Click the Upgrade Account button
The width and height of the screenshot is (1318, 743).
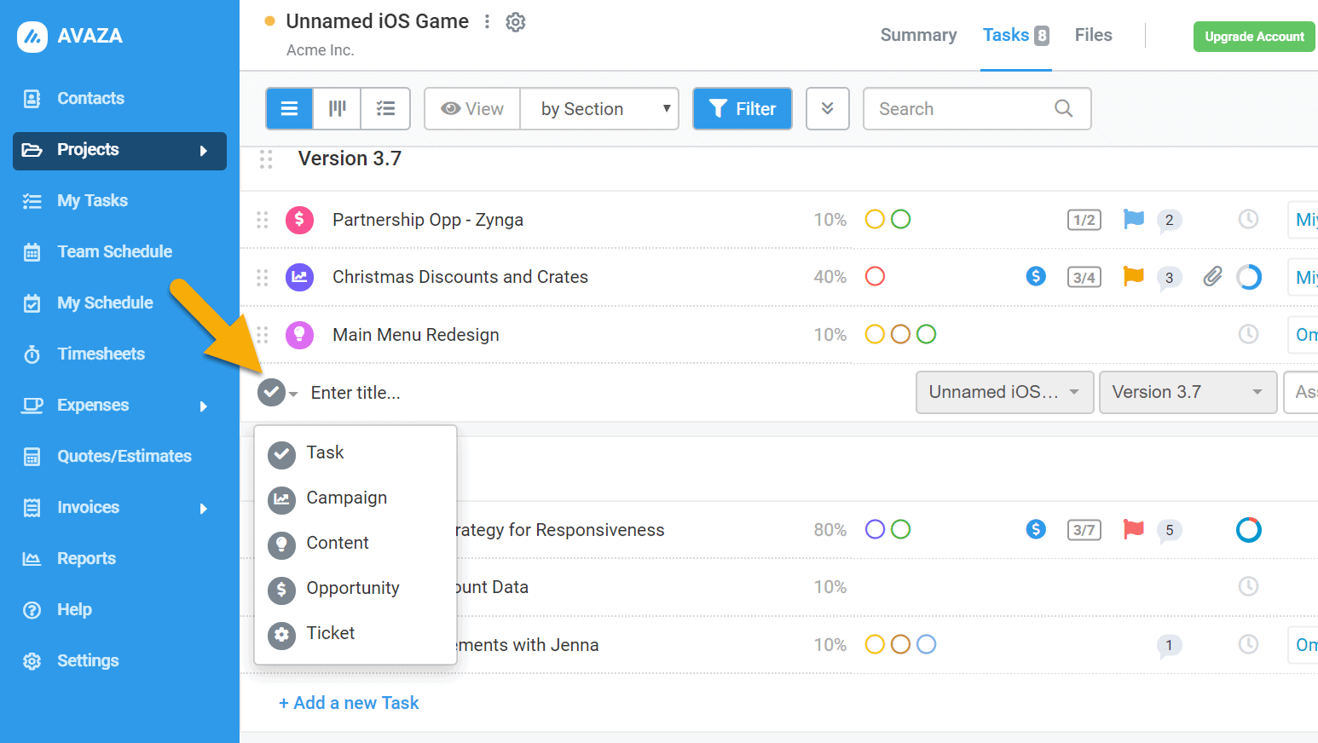coord(1254,37)
